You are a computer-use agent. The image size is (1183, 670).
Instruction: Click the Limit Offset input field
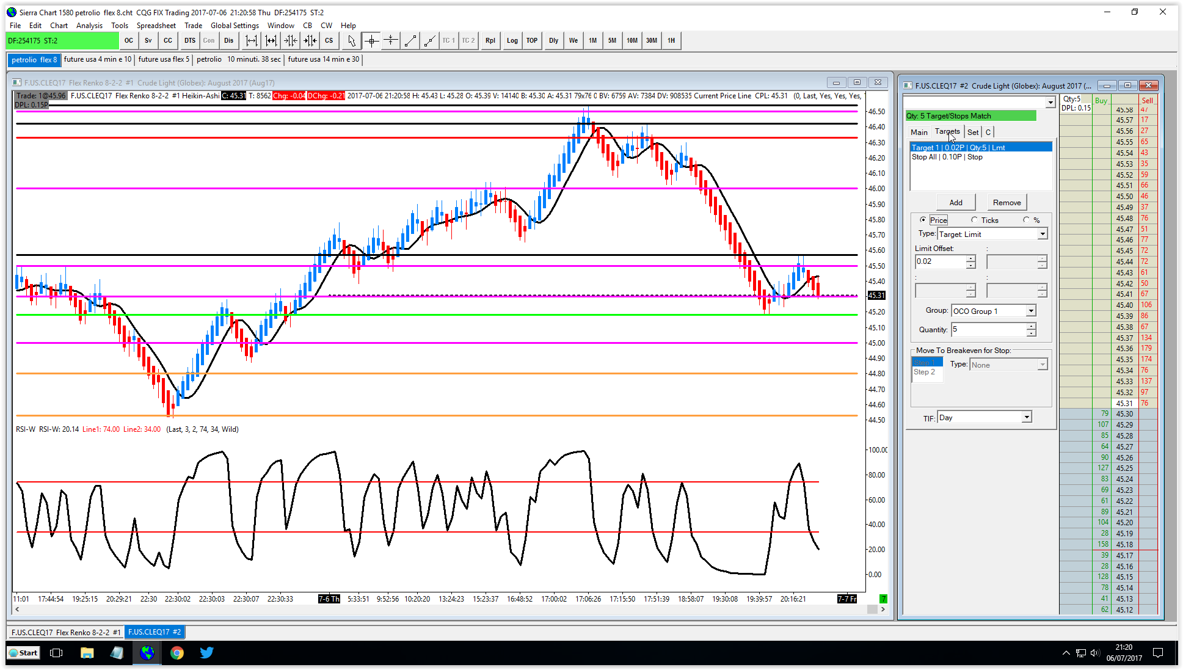click(940, 261)
